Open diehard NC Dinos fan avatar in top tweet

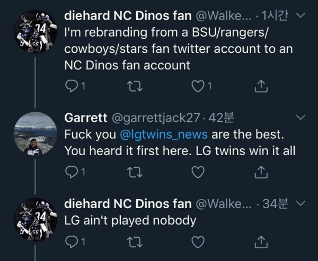36,31
